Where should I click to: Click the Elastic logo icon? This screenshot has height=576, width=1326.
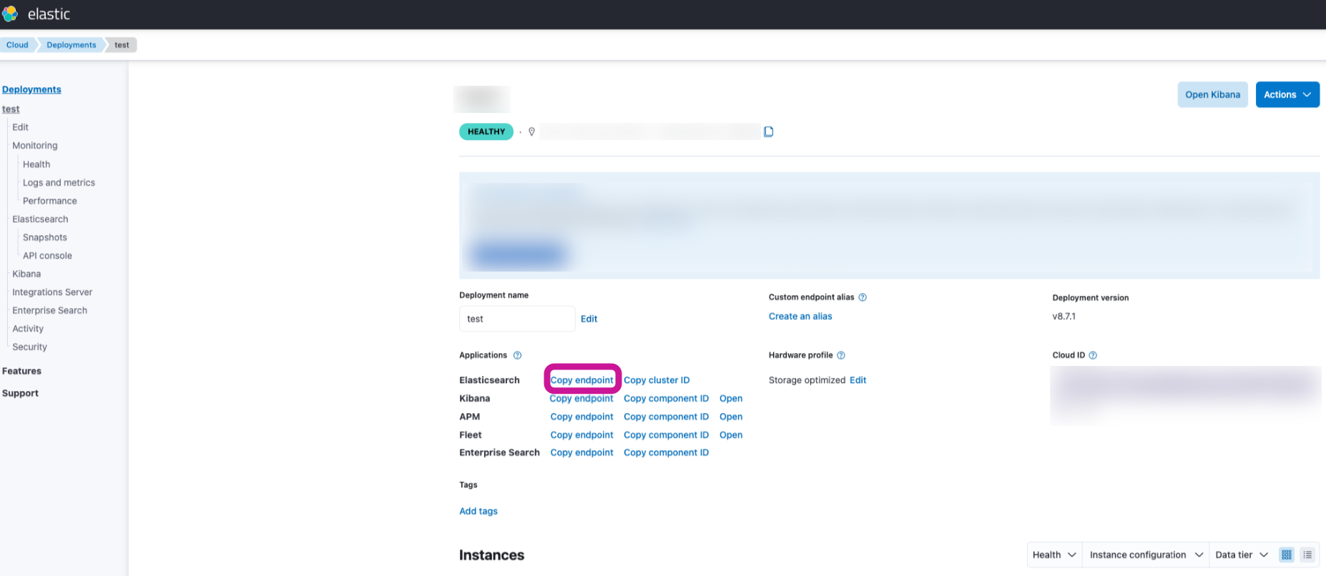tap(10, 14)
